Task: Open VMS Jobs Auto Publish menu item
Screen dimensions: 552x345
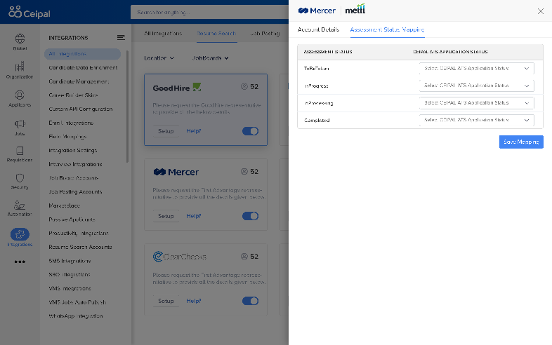Action: (x=77, y=302)
